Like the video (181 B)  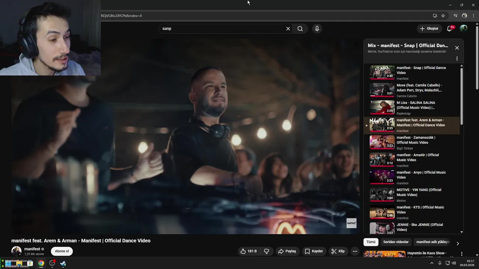click(248, 251)
